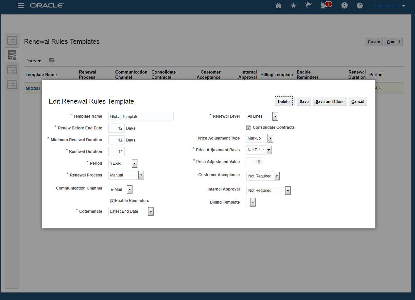The width and height of the screenshot is (415, 300).
Task: Open the View menu
Action: pos(34,61)
